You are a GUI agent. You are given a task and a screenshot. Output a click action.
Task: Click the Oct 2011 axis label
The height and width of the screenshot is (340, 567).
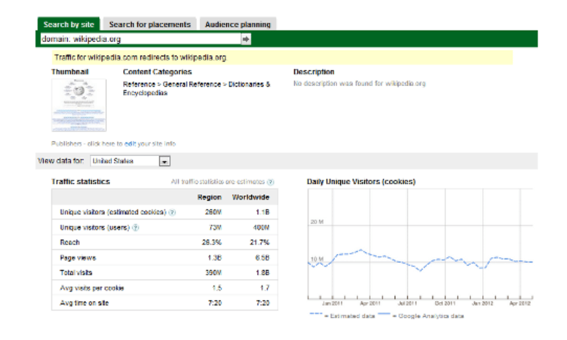445,304
